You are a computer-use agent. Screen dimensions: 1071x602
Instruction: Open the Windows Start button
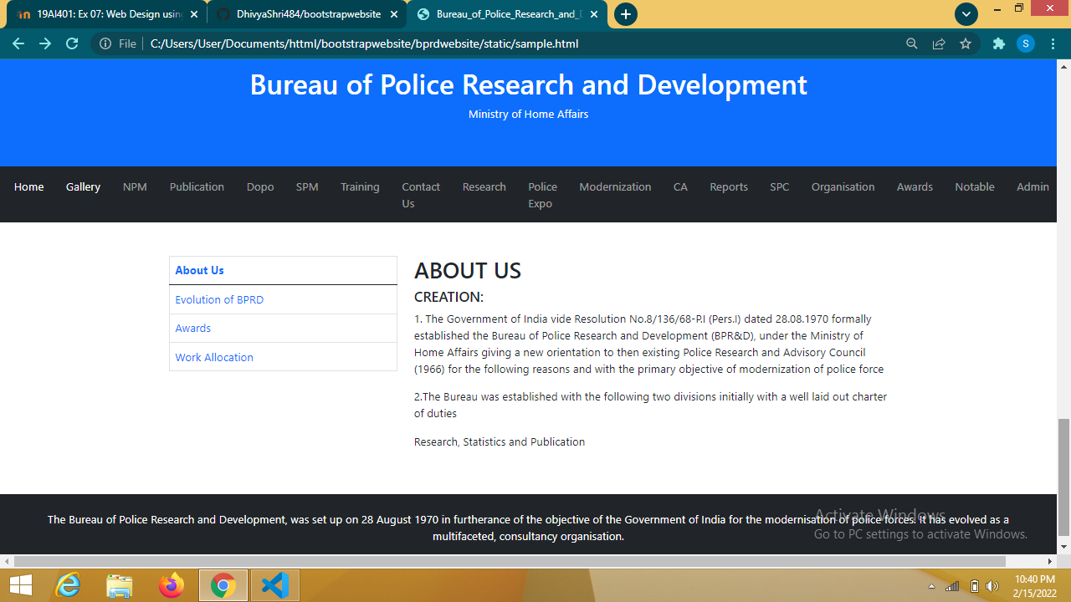pos(20,585)
